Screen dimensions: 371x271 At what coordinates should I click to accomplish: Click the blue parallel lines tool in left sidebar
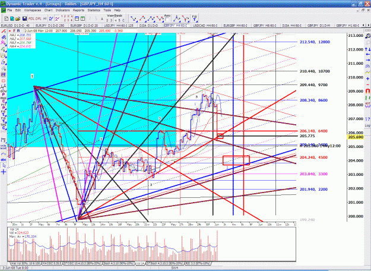tap(4, 37)
